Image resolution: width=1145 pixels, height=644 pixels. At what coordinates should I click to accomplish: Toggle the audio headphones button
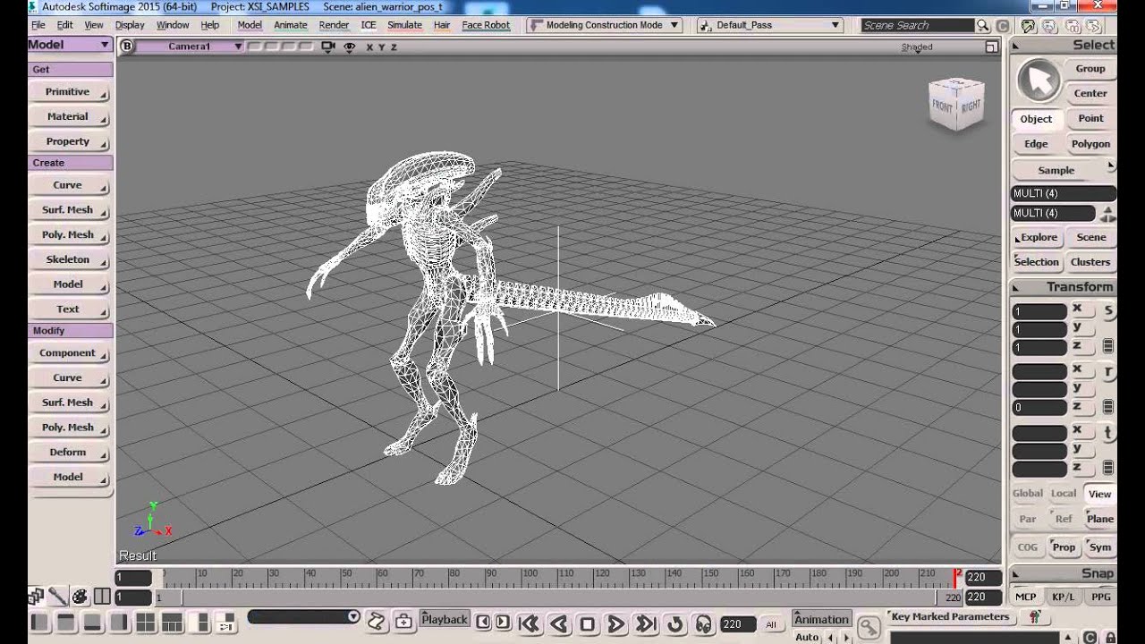703,623
